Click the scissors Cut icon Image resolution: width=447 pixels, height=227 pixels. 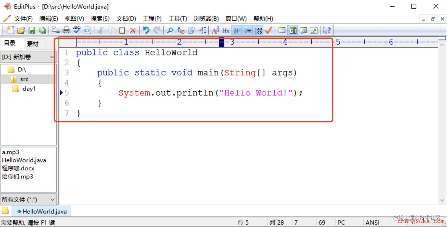pyautogui.click(x=101, y=30)
